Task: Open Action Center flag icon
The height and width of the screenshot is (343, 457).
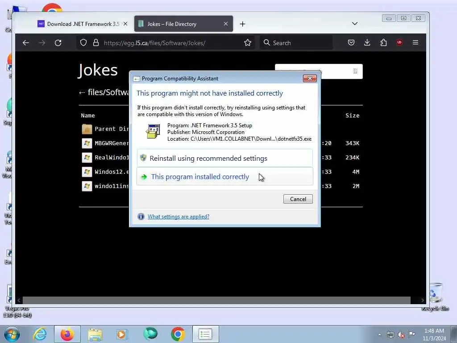Action: pyautogui.click(x=411, y=334)
